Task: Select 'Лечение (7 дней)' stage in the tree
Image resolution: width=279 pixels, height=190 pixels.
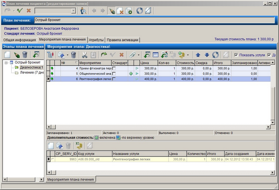Action: tap(32, 73)
